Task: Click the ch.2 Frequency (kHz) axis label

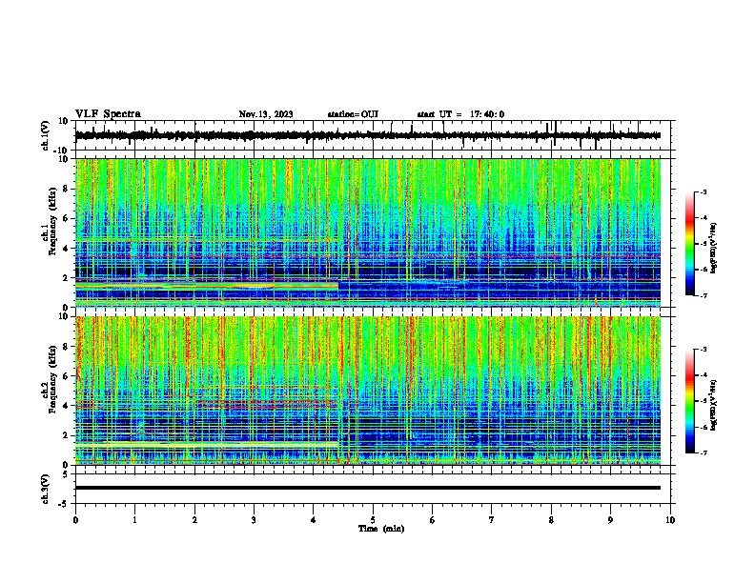Action: 52,379
